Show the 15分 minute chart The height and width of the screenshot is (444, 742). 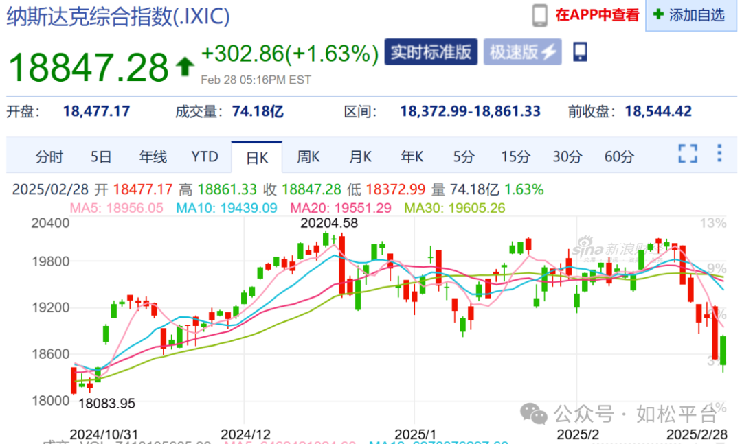[x=515, y=157]
